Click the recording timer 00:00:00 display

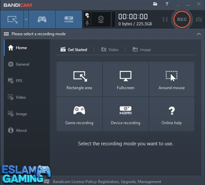[x=133, y=17]
